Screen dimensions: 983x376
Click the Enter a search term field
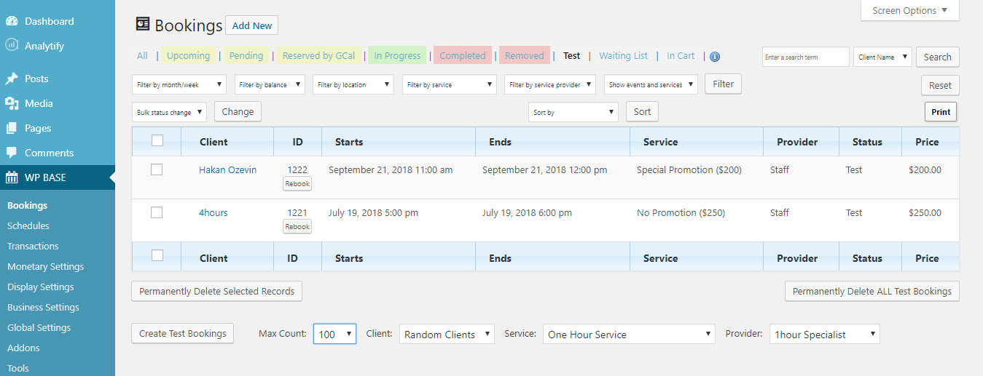click(806, 57)
